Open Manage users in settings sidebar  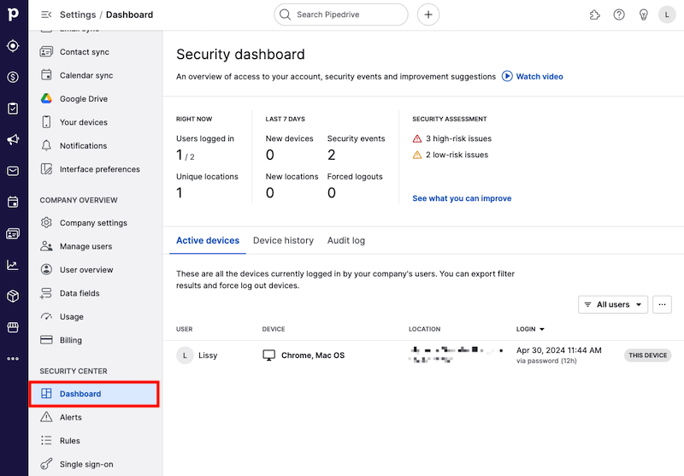pos(85,246)
